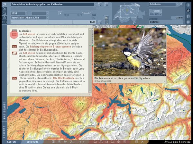Open the layer panel icon beside the title
The image size is (193, 144).
pyautogui.click(x=100, y=4)
